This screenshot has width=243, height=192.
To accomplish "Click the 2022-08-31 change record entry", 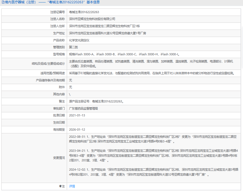I will 153,139.
